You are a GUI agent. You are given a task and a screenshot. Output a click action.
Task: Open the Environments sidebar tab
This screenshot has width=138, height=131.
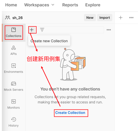(x=14, y=69)
